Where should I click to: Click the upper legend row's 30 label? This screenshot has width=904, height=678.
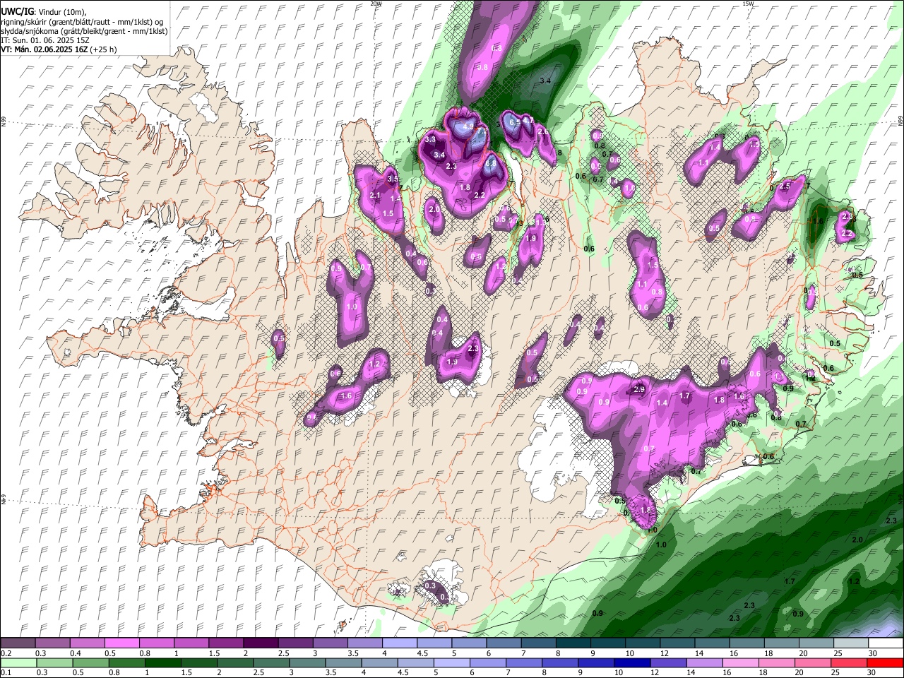(x=873, y=653)
